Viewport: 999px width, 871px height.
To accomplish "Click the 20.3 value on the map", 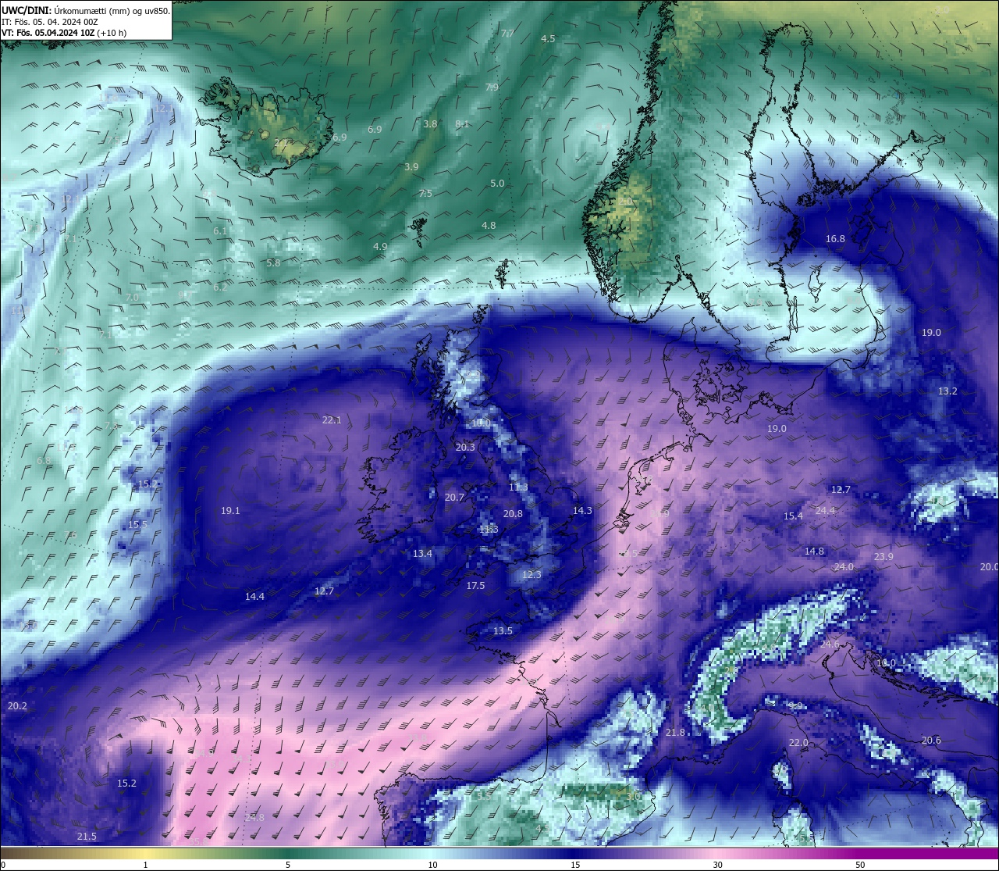I will pos(465,448).
